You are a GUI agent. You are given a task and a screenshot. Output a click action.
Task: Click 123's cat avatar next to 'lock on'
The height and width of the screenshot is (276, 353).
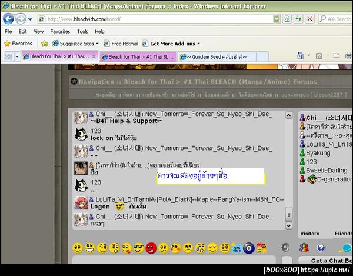[81, 134]
